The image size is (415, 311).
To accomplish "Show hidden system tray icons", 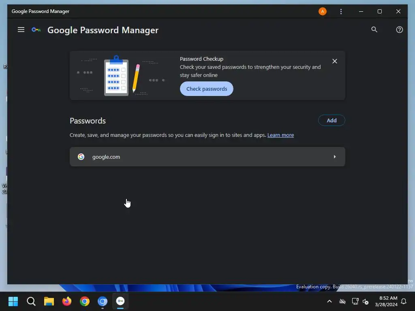I will (x=329, y=301).
